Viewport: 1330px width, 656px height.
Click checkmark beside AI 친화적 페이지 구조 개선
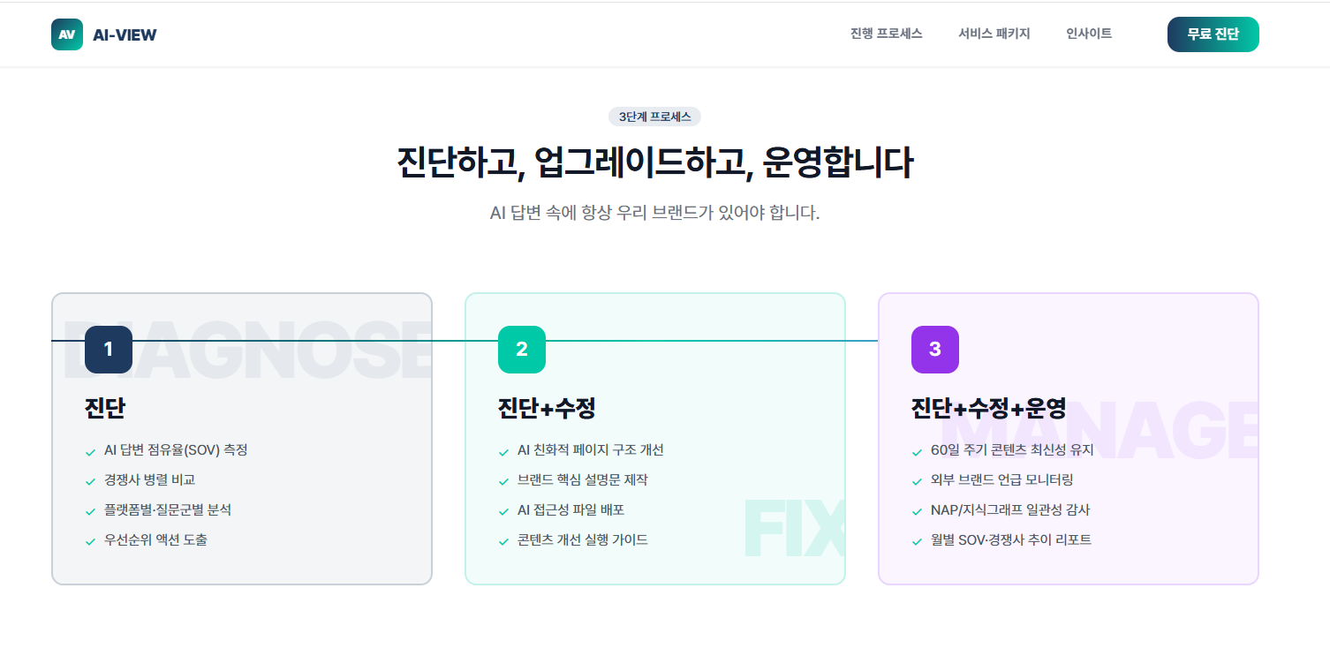503,452
